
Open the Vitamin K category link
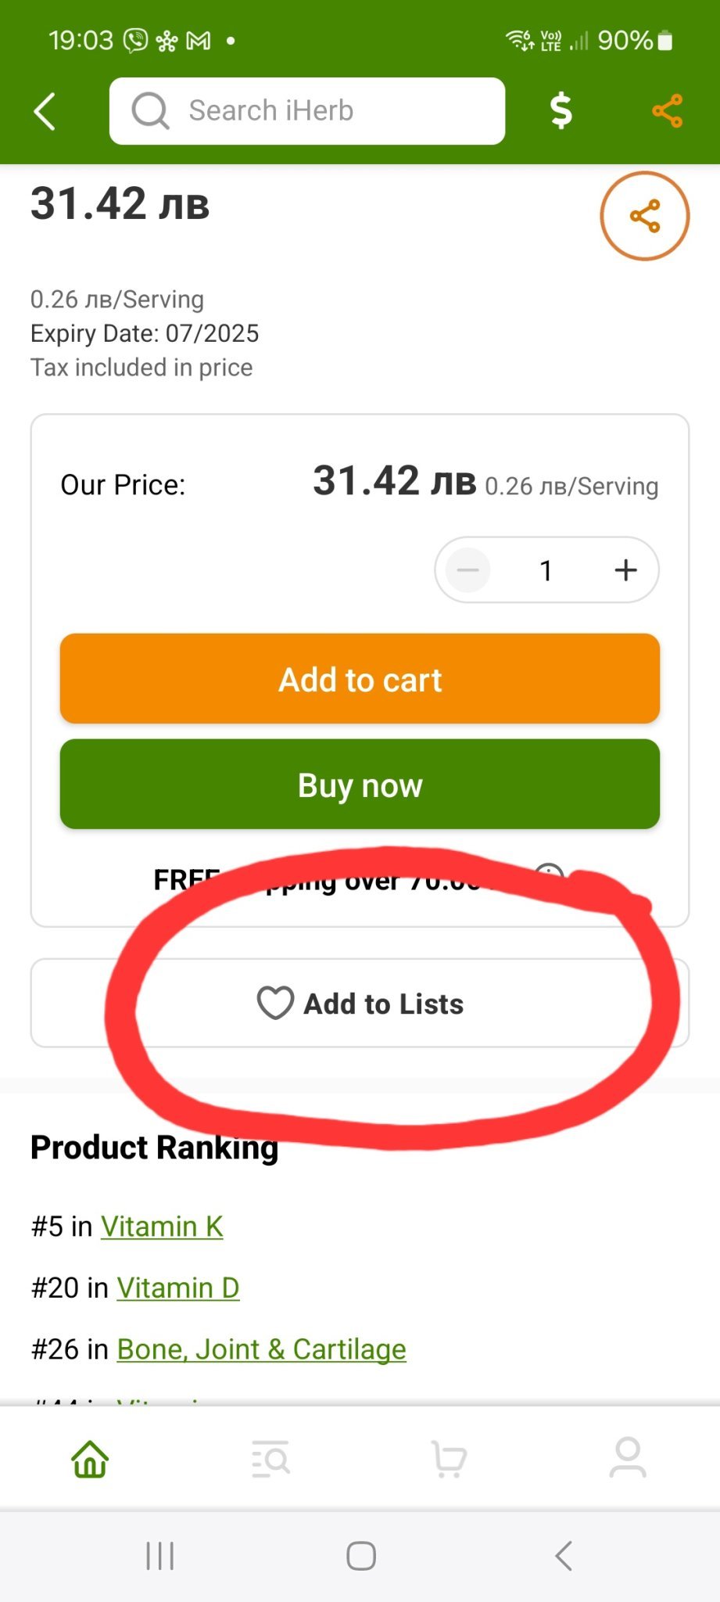click(x=162, y=1227)
